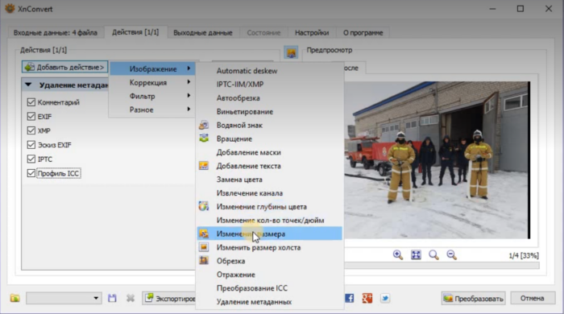
Task: Click the Crop (Обрезка) icon
Action: click(x=204, y=261)
